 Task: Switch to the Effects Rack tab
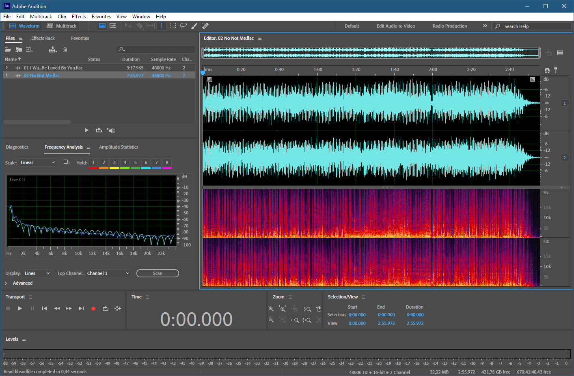(43, 38)
